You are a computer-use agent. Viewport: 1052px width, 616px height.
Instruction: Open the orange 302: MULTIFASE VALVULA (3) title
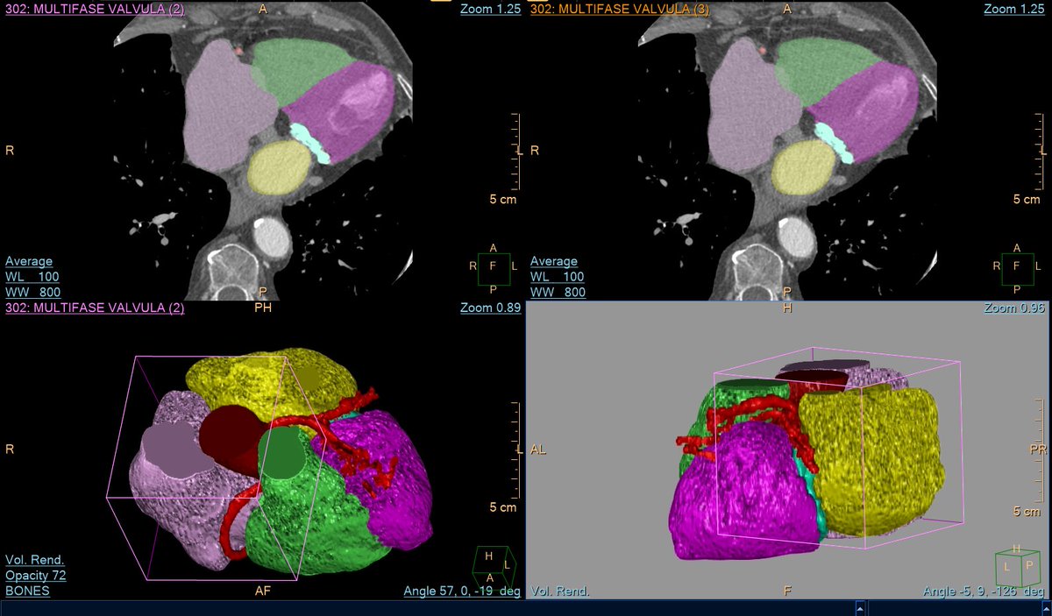pyautogui.click(x=620, y=9)
